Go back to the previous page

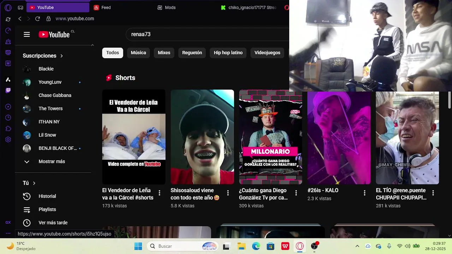coord(20,19)
